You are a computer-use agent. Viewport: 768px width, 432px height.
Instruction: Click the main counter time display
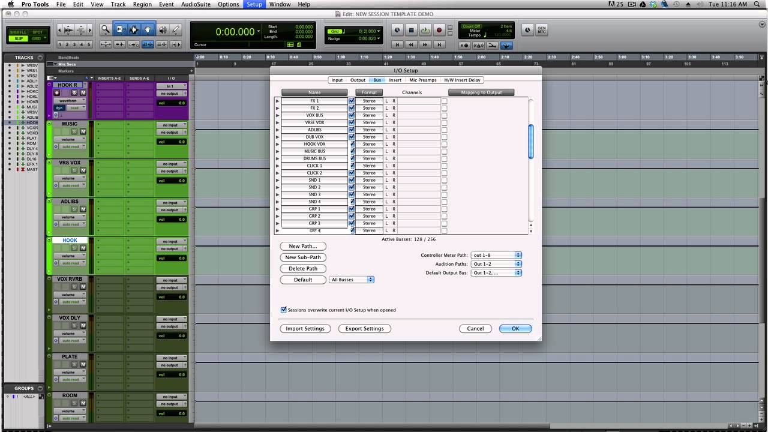point(235,32)
